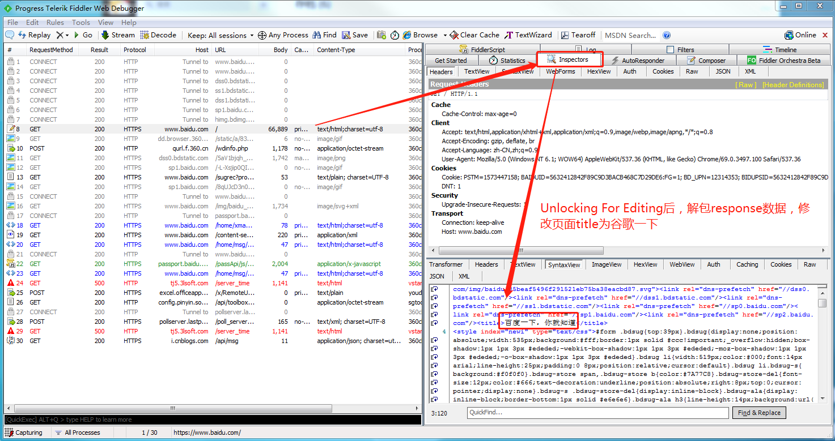Click Go to resume breakpoints

pyautogui.click(x=83, y=35)
